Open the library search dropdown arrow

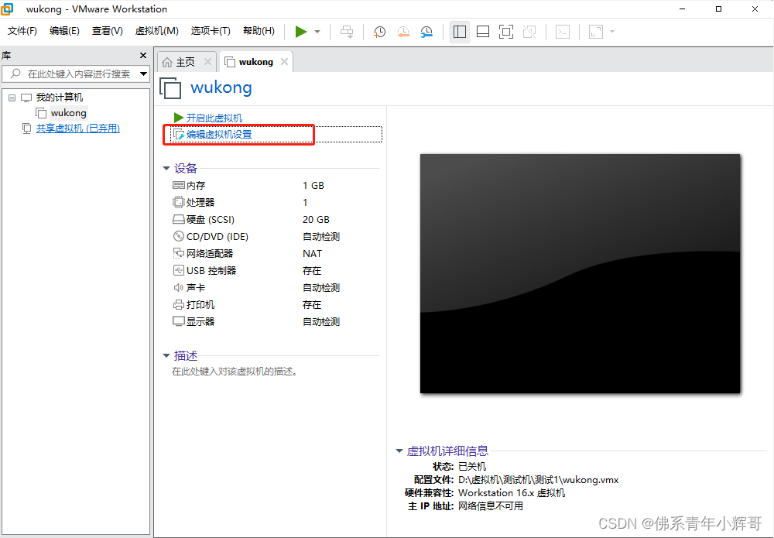(x=144, y=74)
